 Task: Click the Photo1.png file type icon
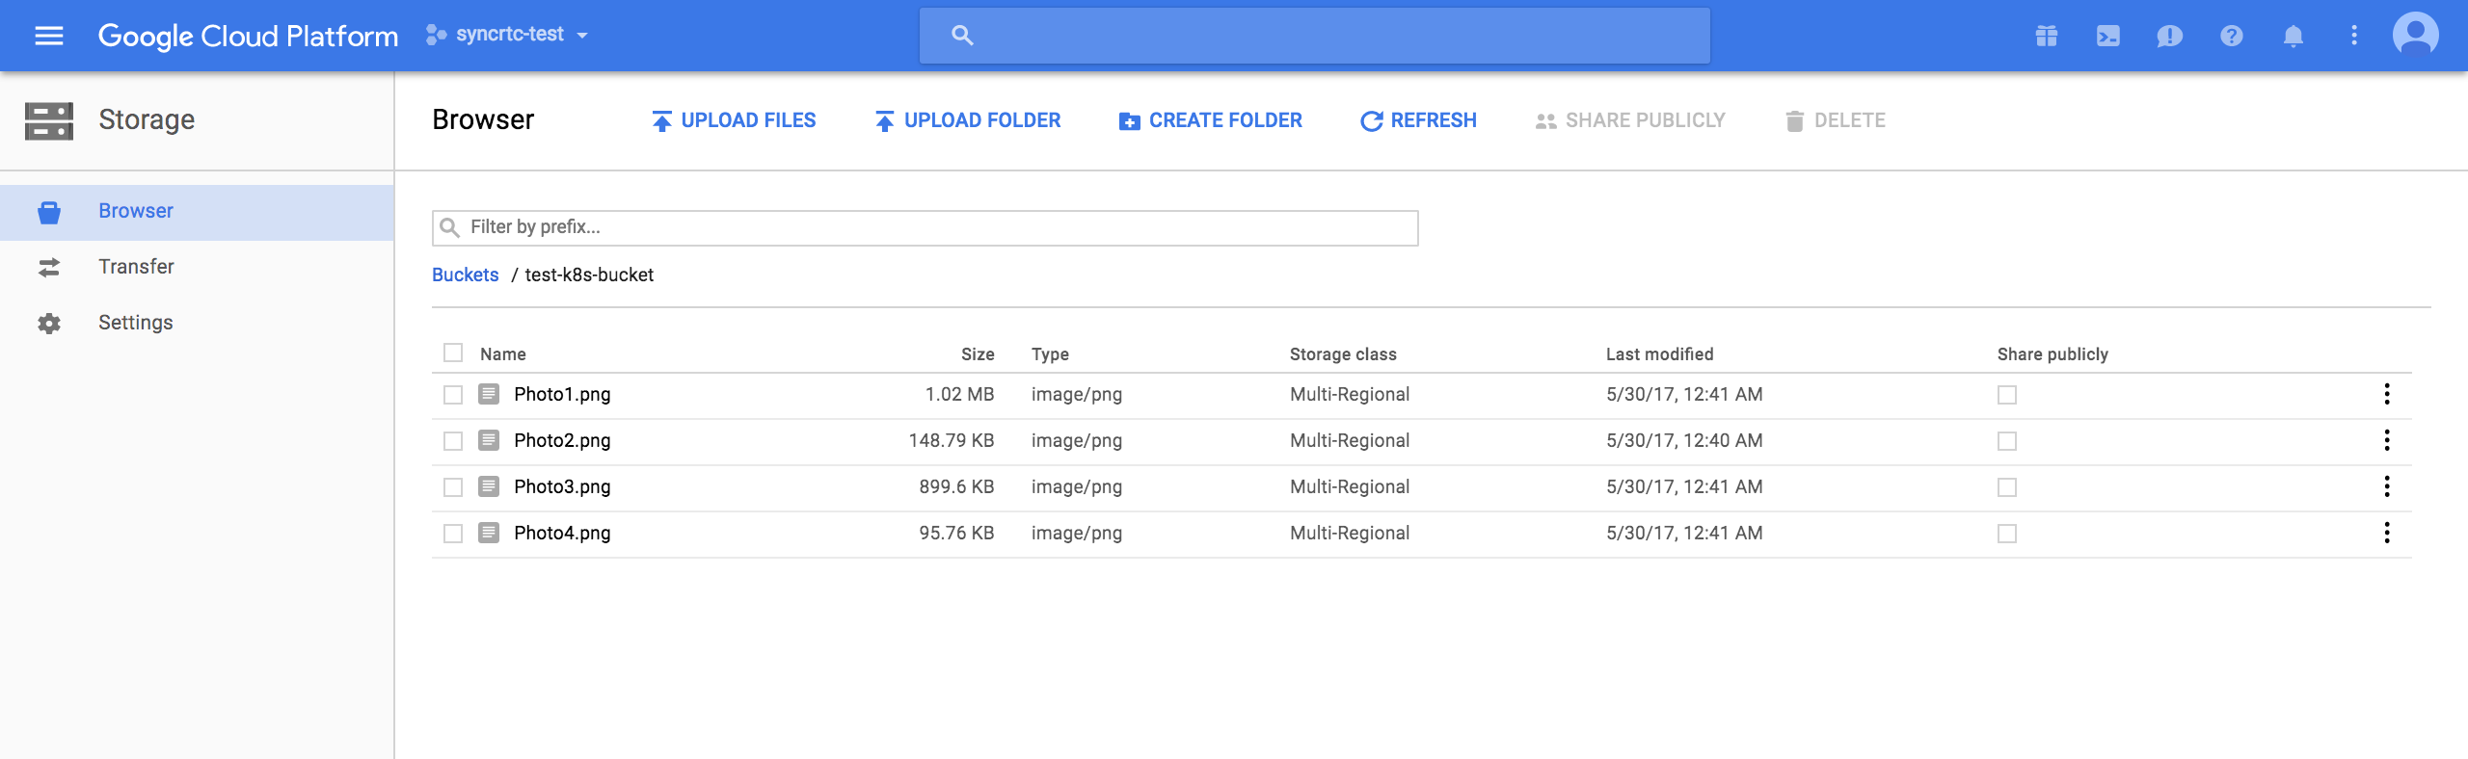[489, 394]
